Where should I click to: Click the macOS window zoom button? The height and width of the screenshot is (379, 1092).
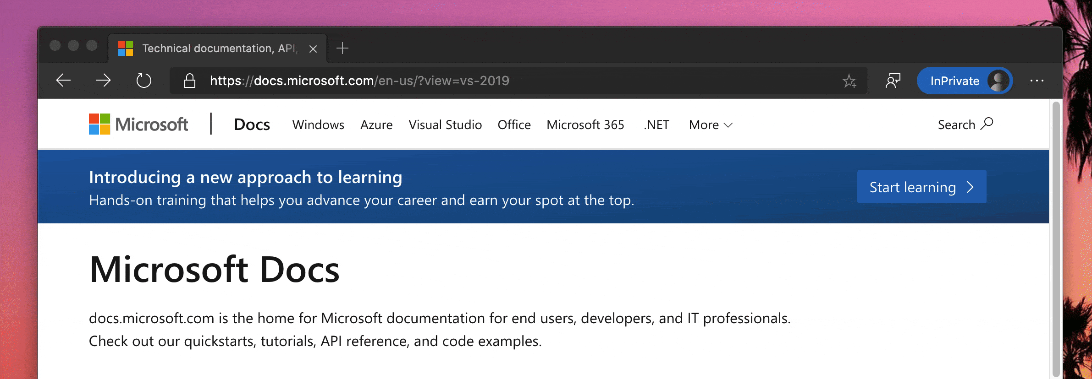point(92,45)
